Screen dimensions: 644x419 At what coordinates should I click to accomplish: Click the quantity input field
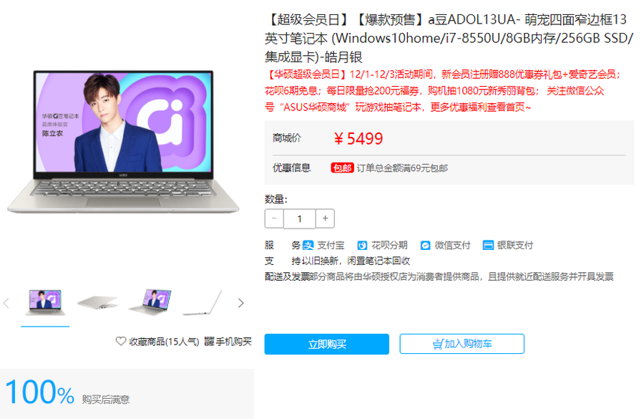(x=299, y=218)
